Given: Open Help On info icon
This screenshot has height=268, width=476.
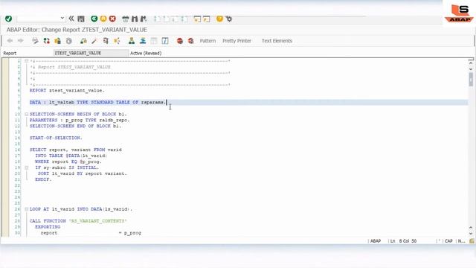Looking at the screenshot, I should tap(165, 41).
